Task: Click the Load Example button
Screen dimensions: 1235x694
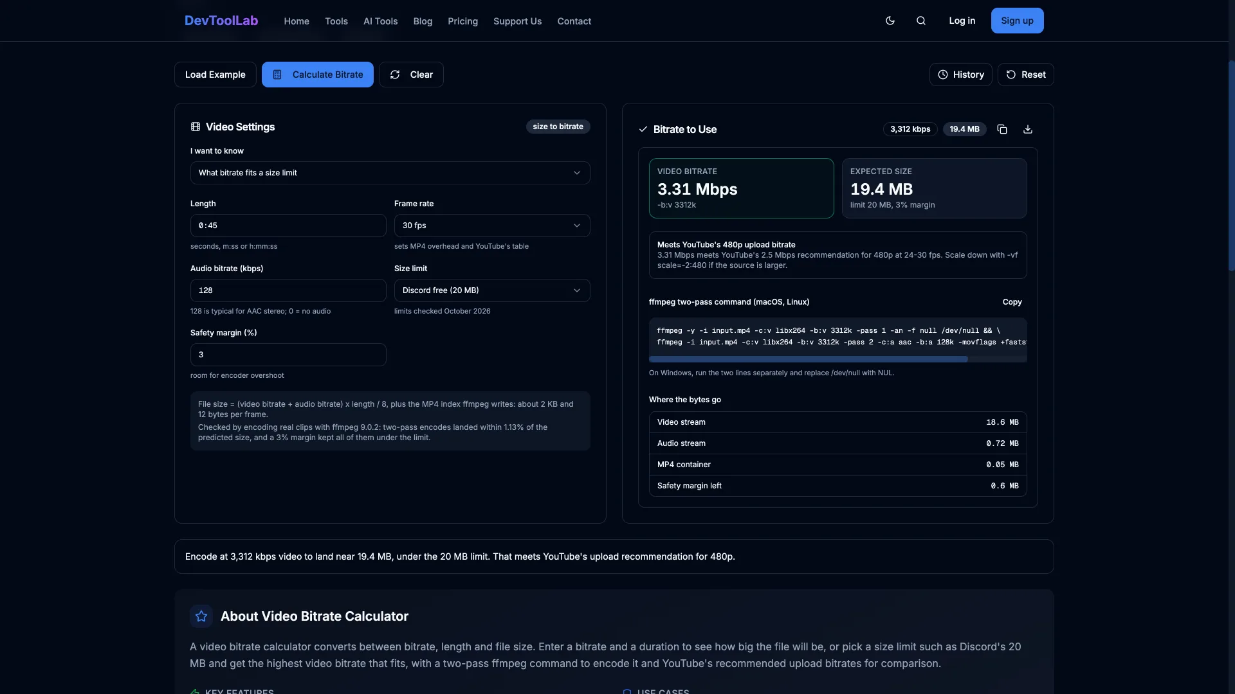Action: pyautogui.click(x=215, y=75)
